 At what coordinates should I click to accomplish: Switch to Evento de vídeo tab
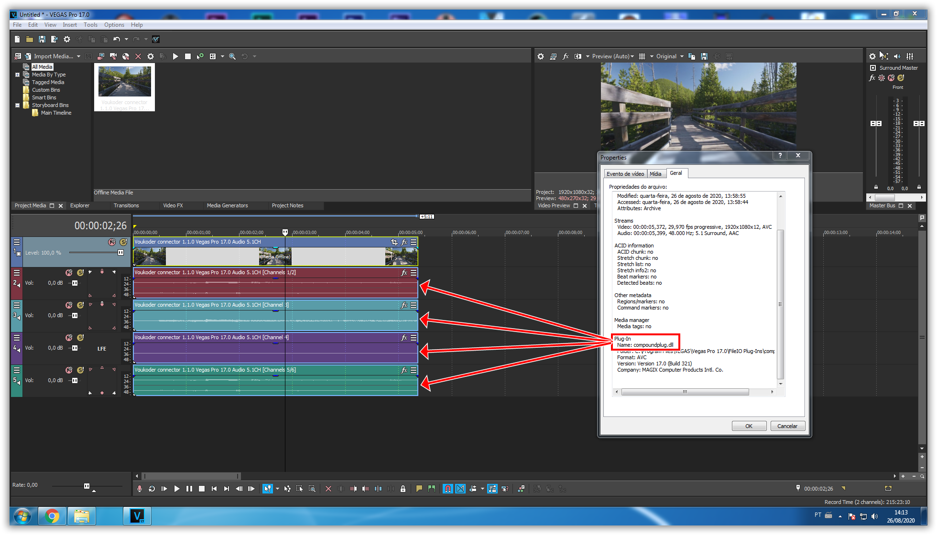tap(625, 174)
